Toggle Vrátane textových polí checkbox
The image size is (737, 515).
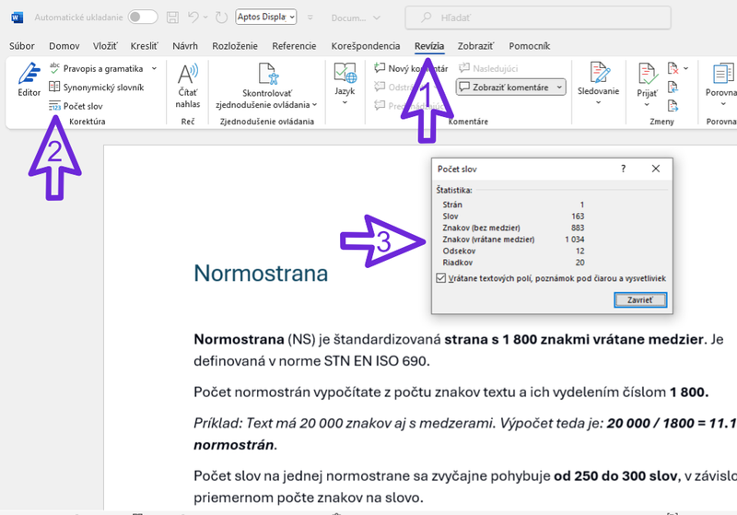coord(440,278)
